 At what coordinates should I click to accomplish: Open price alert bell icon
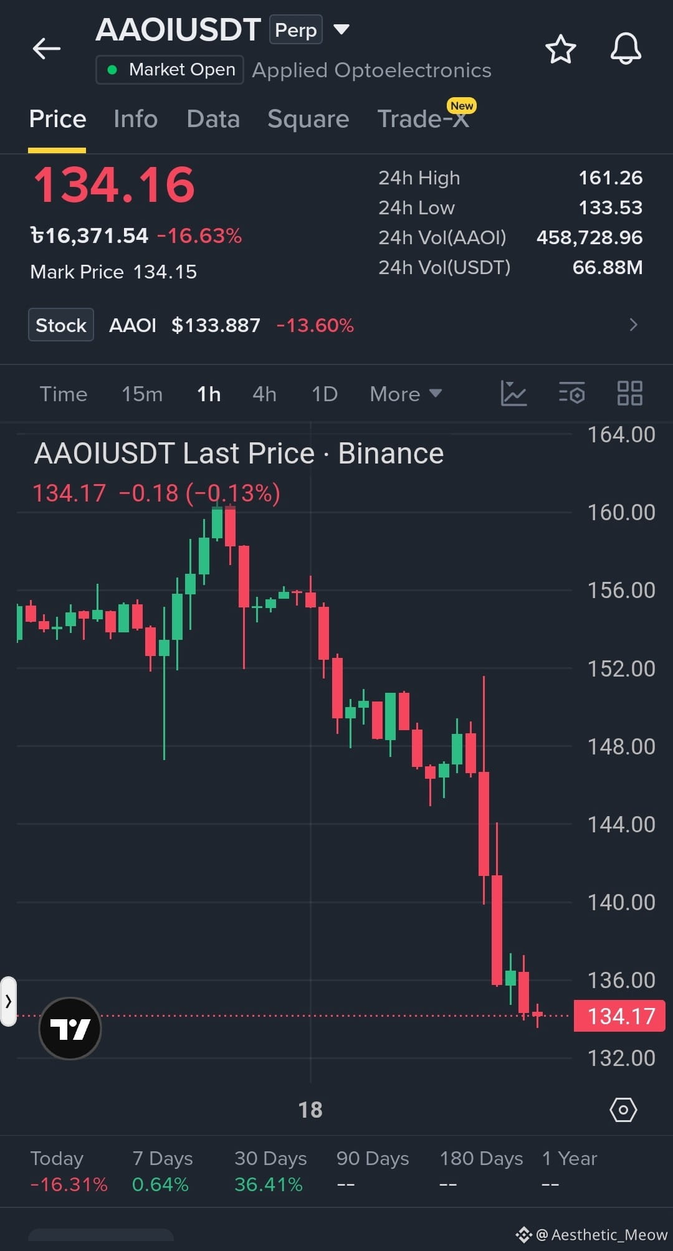point(626,49)
